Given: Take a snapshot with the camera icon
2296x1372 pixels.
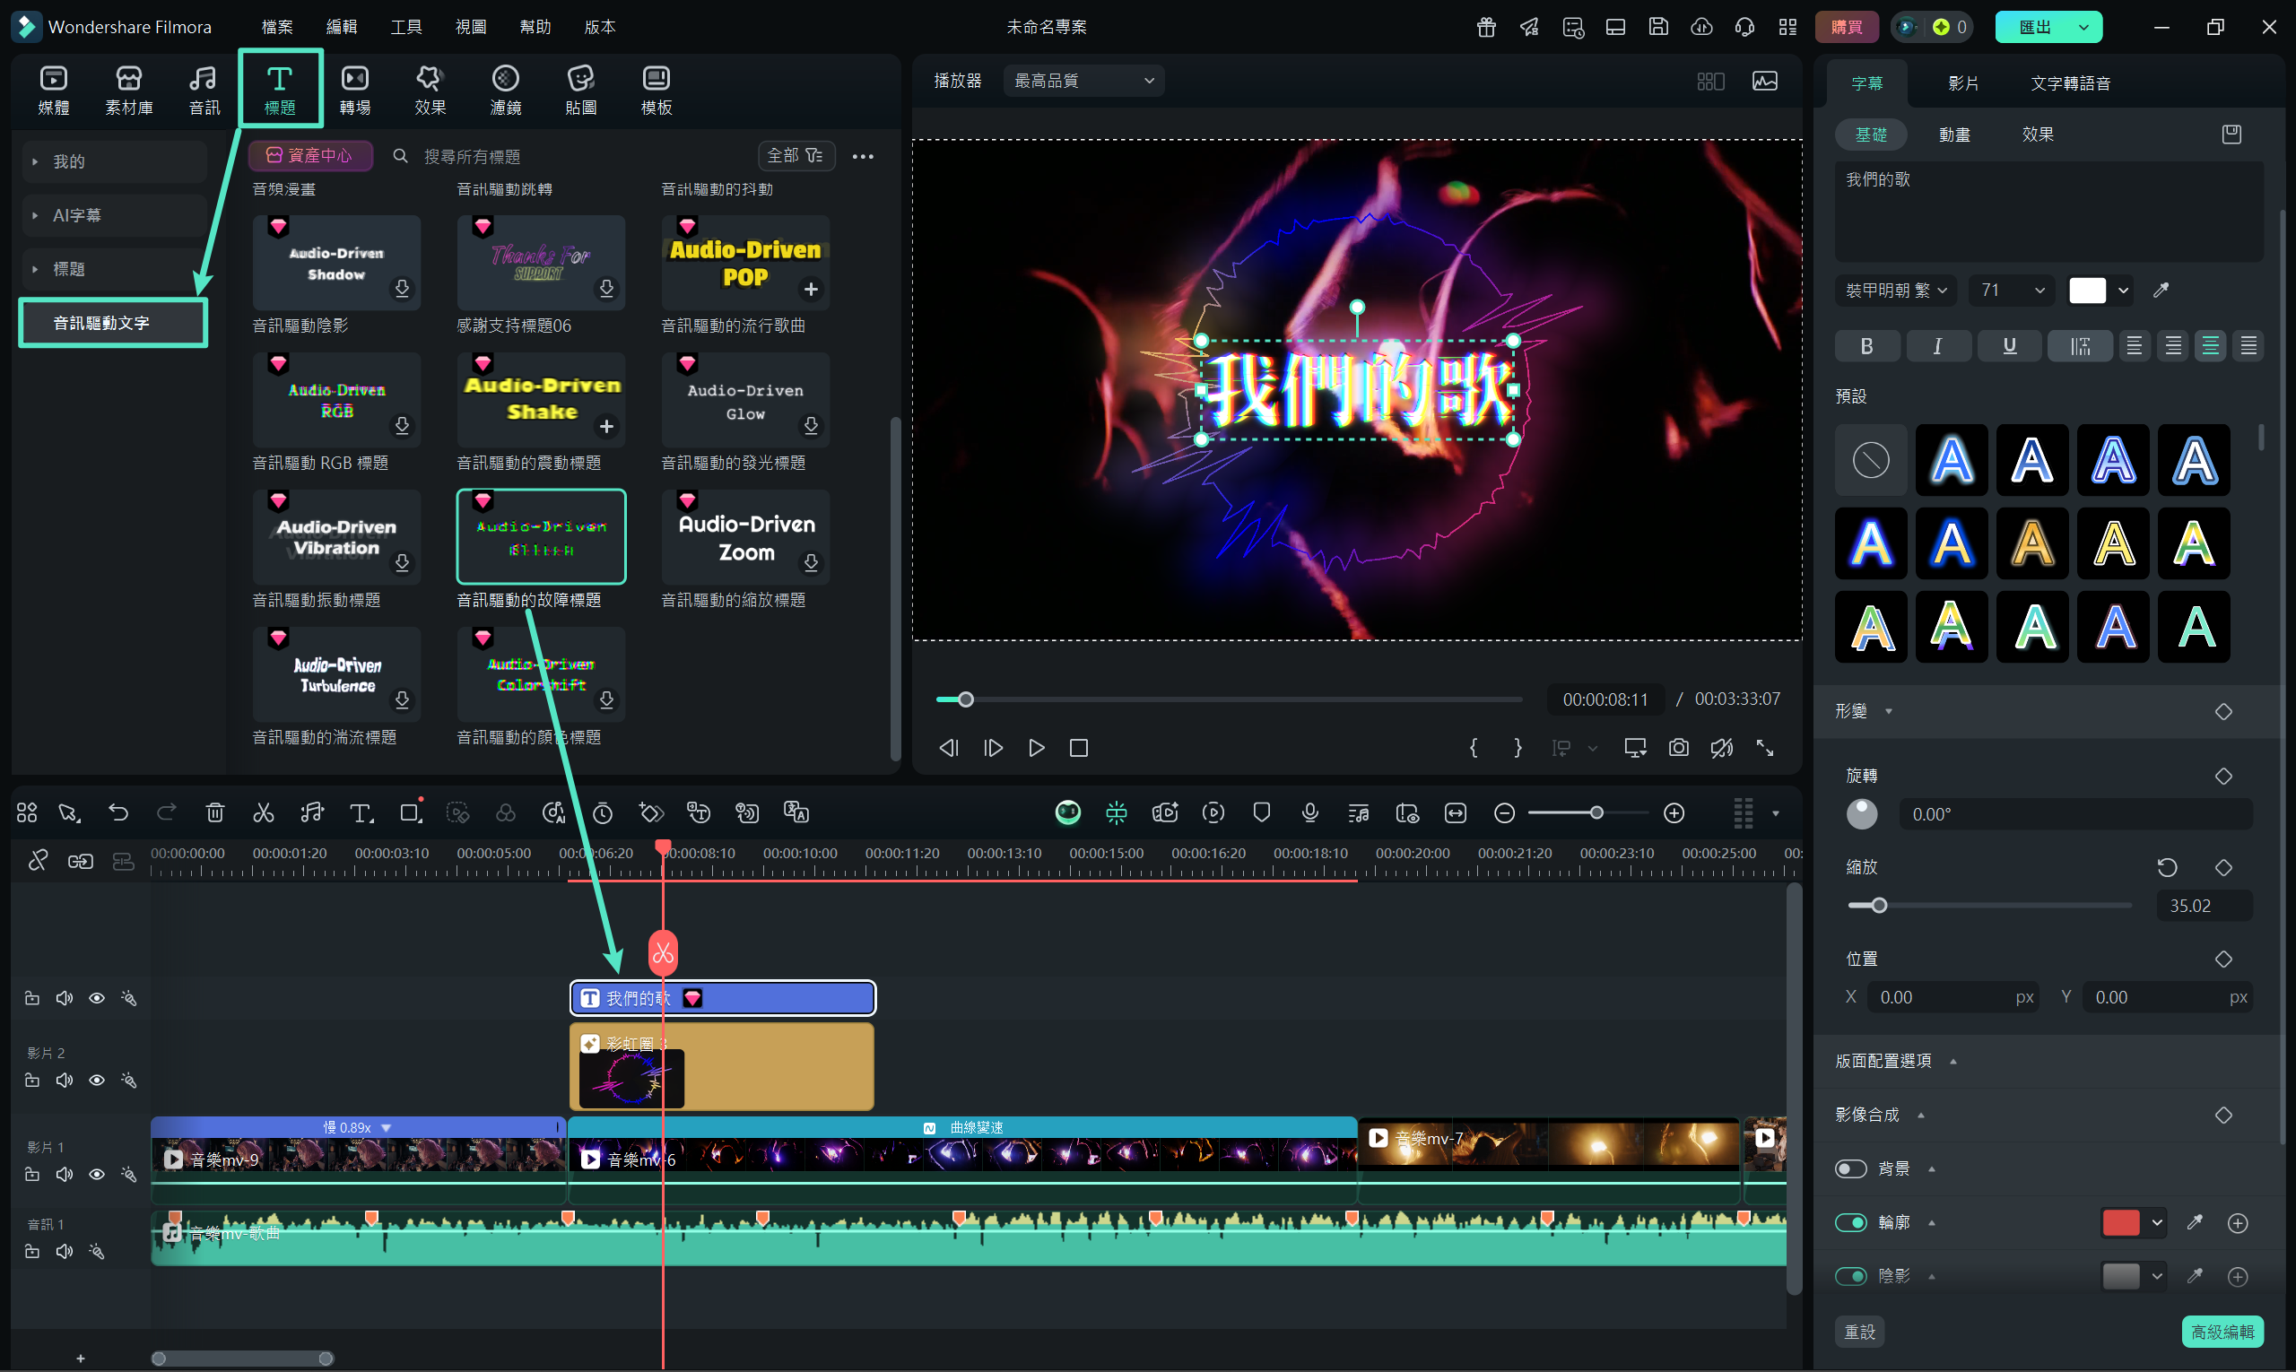Looking at the screenshot, I should [x=1678, y=747].
